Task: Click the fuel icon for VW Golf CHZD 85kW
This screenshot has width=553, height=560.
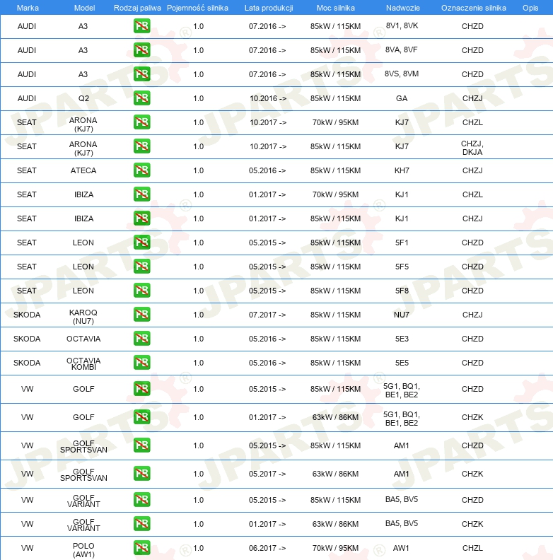Action: point(142,389)
